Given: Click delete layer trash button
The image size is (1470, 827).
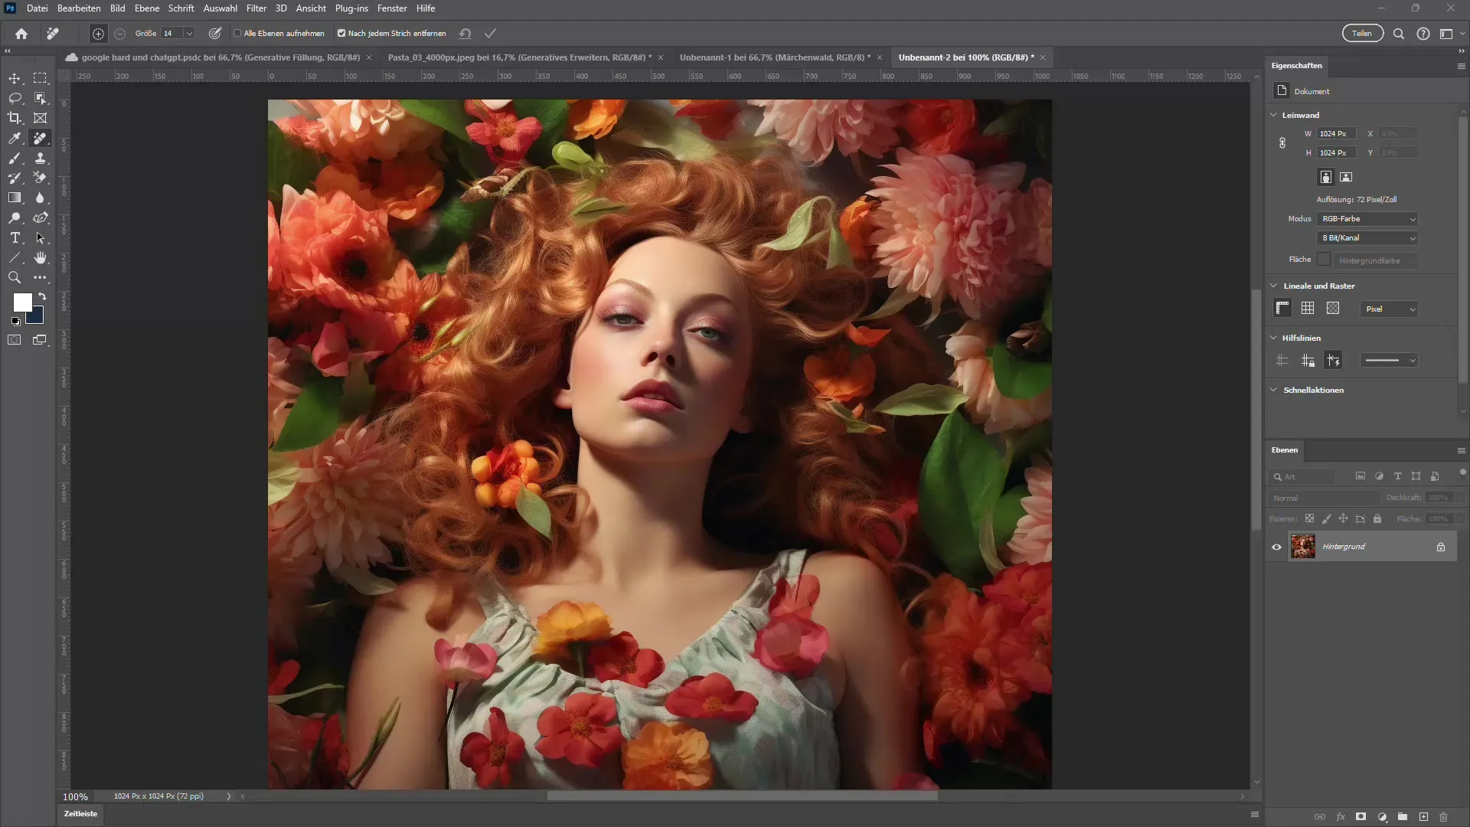Looking at the screenshot, I should 1443,817.
